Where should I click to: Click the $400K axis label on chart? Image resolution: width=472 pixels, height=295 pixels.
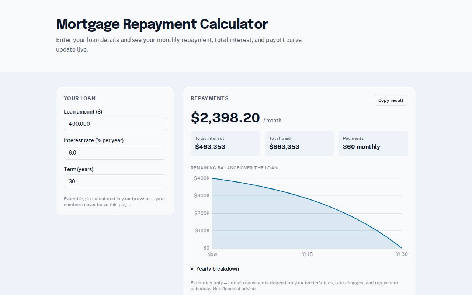202,178
